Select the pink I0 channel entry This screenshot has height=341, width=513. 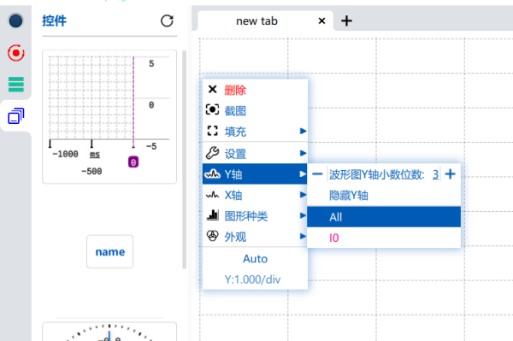coord(384,238)
